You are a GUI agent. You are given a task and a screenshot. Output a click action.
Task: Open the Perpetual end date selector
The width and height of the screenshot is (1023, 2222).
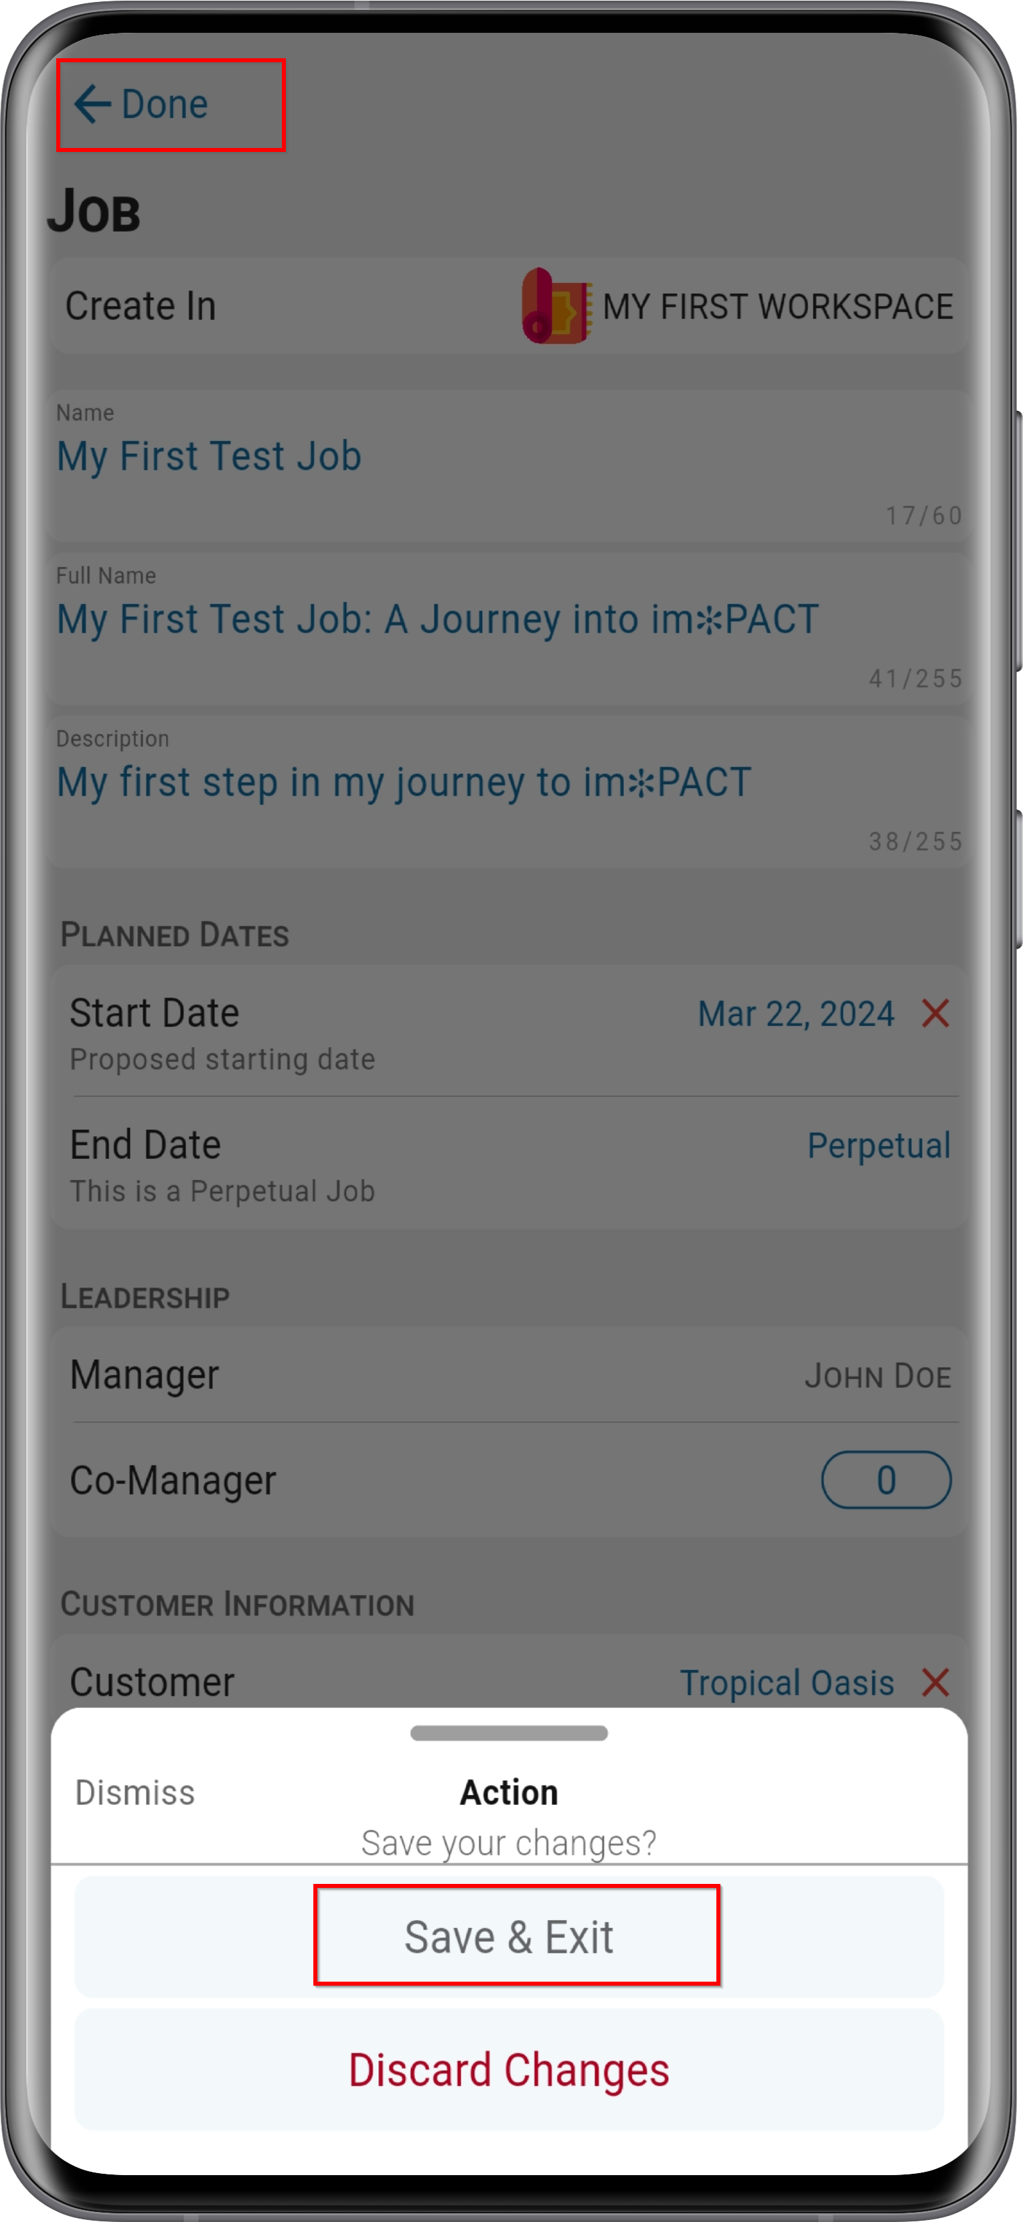(x=878, y=1145)
